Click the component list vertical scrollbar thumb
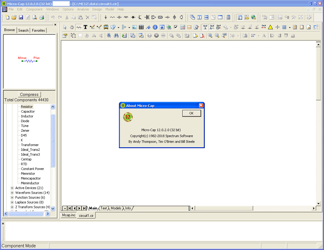324x250 pixels. tap(53, 140)
